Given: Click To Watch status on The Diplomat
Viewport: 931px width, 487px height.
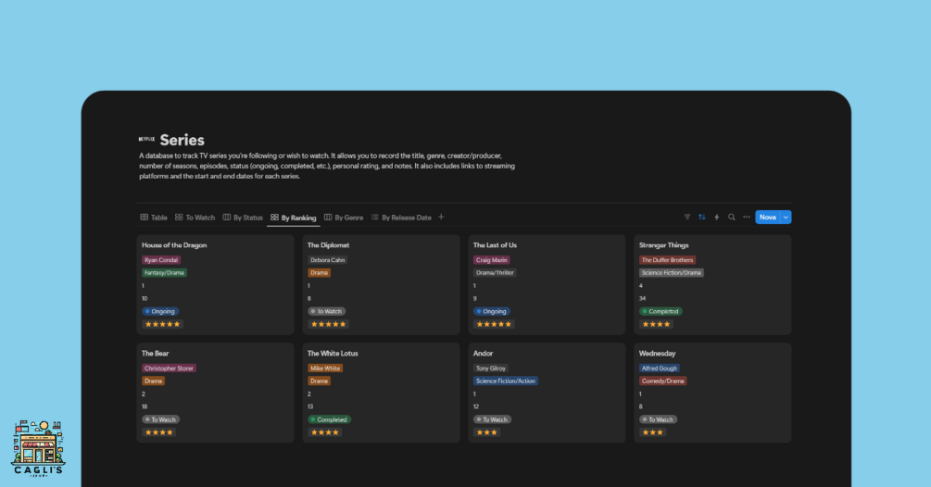Looking at the screenshot, I should pos(327,311).
